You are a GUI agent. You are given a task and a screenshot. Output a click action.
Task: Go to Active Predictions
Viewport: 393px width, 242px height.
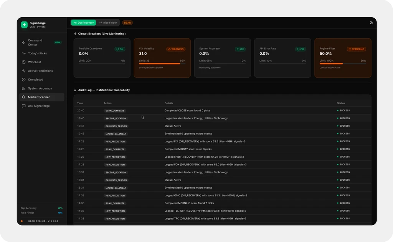(41, 71)
